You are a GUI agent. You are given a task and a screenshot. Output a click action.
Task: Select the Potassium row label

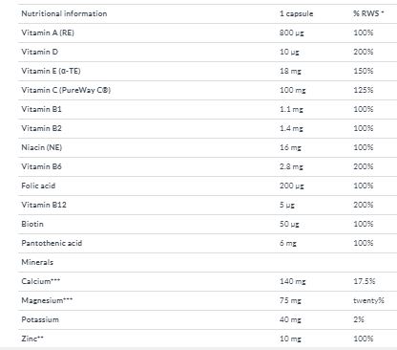40,319
